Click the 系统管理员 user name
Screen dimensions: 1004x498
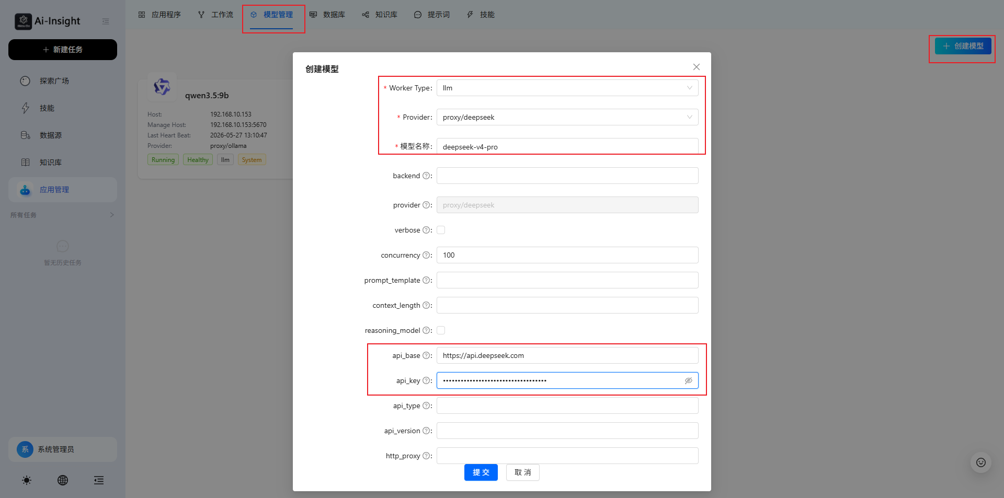tap(56, 449)
